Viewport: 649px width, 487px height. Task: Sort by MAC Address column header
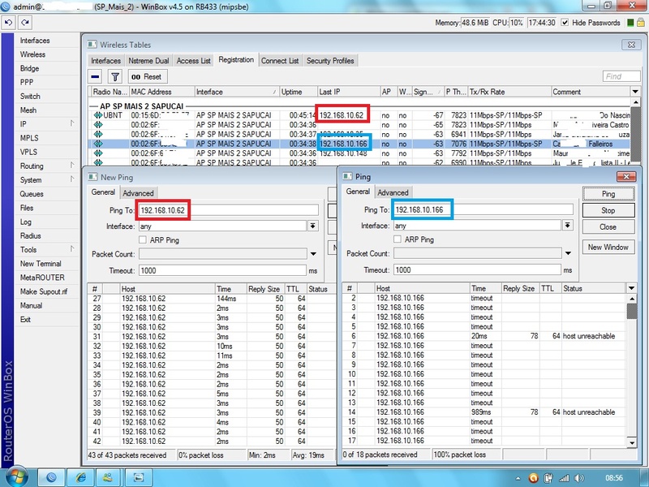coord(161,92)
